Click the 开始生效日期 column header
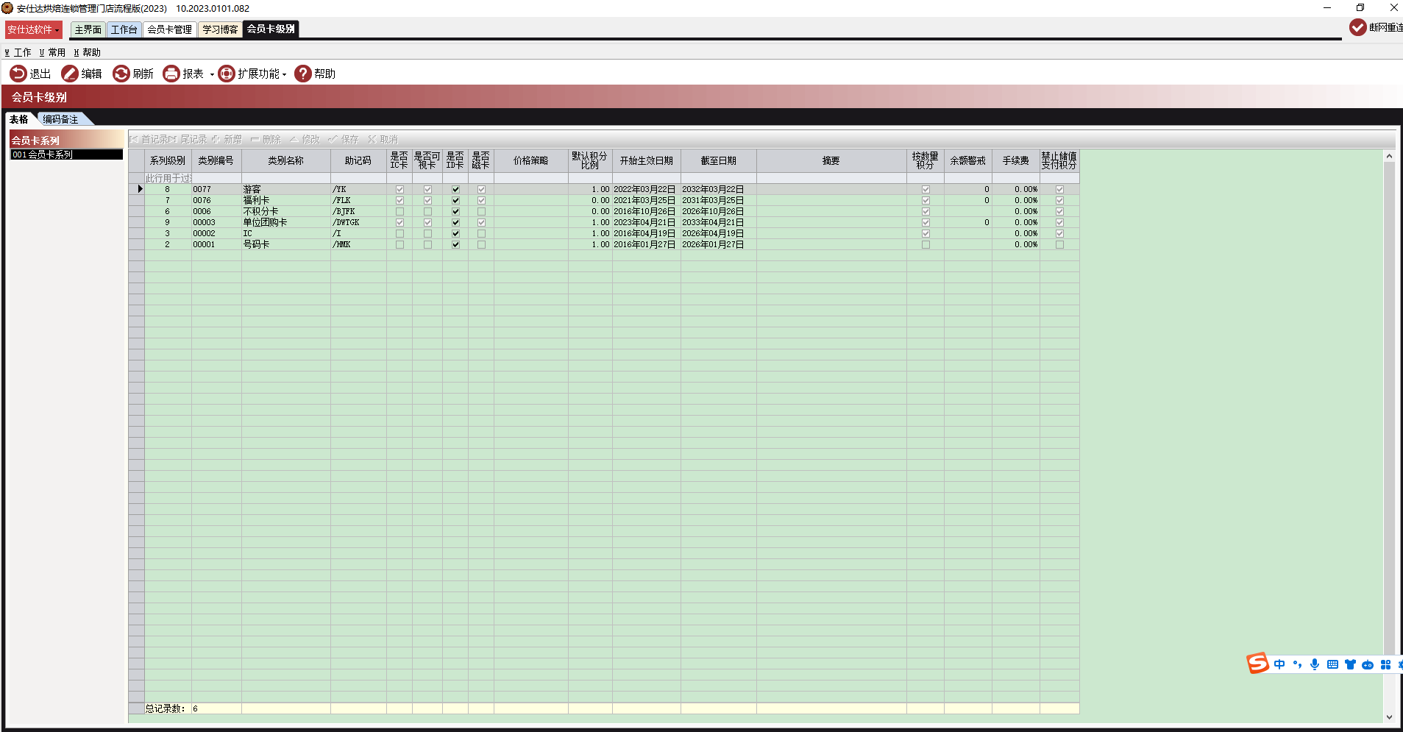Screen dimensions: 1403x732 tap(647, 161)
